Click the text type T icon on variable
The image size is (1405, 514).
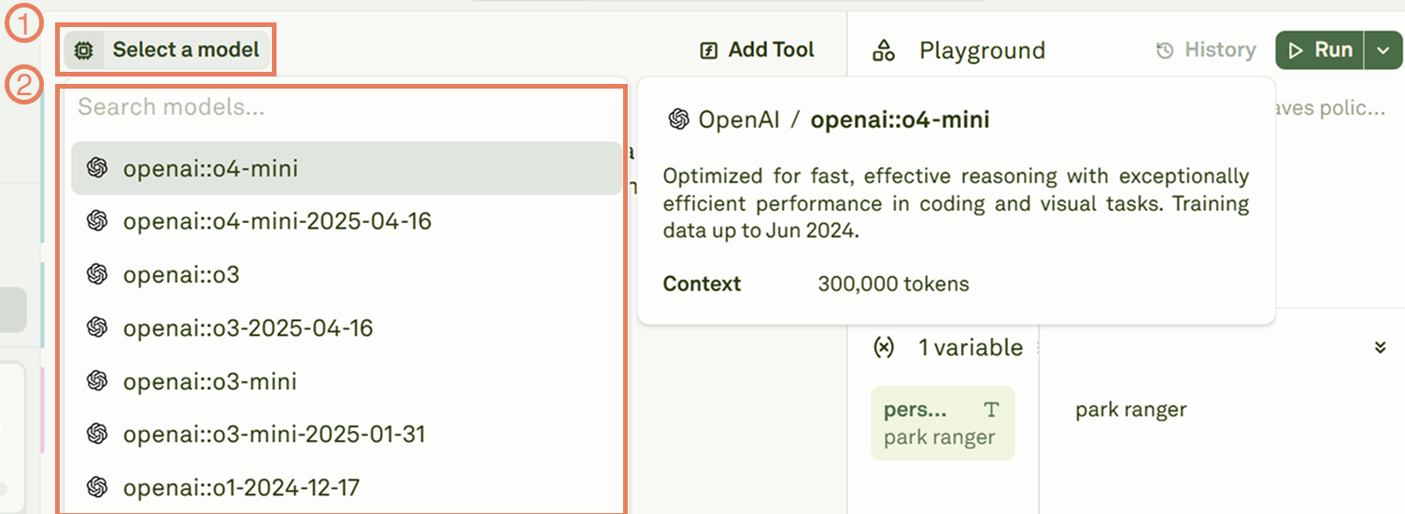point(991,410)
